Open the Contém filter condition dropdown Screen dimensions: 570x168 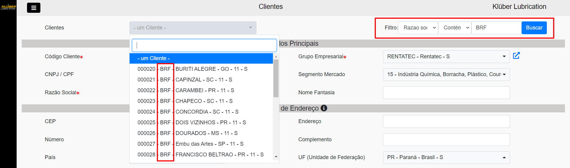coord(455,28)
